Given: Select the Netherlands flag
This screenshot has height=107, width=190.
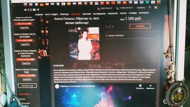Looking at the screenshot, I should [x=75, y=4].
